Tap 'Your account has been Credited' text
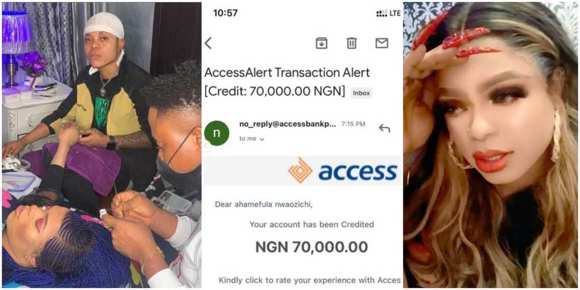The image size is (580, 290). click(311, 224)
